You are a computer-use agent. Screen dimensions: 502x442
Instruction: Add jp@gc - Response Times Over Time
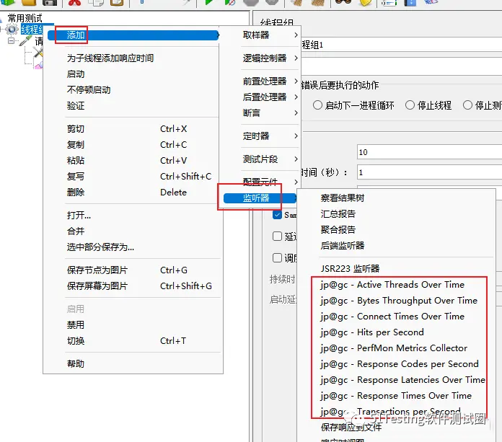(x=396, y=396)
